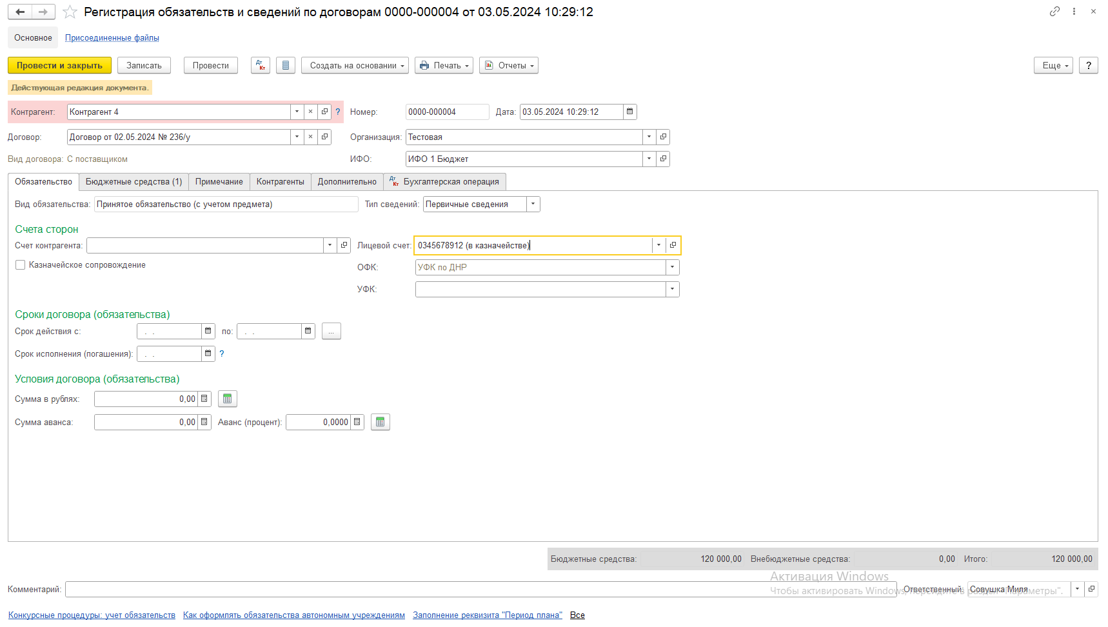Click into the Сумма в рублях field
The image size is (1108, 627).
point(146,399)
